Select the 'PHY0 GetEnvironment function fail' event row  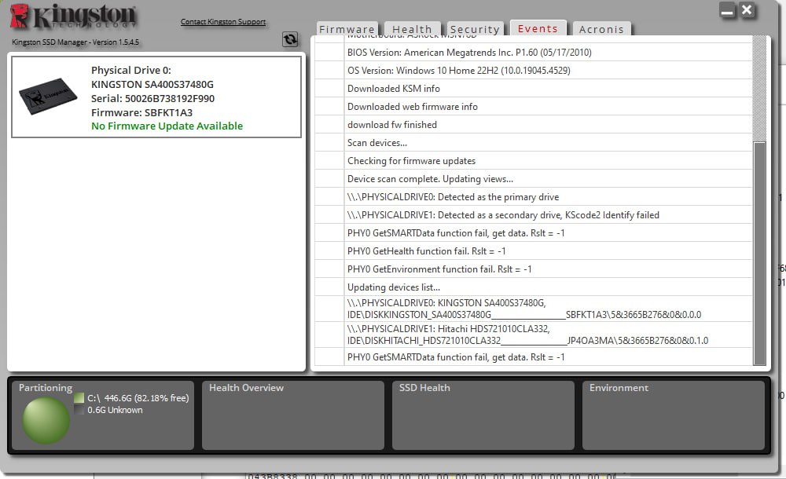(x=534, y=269)
